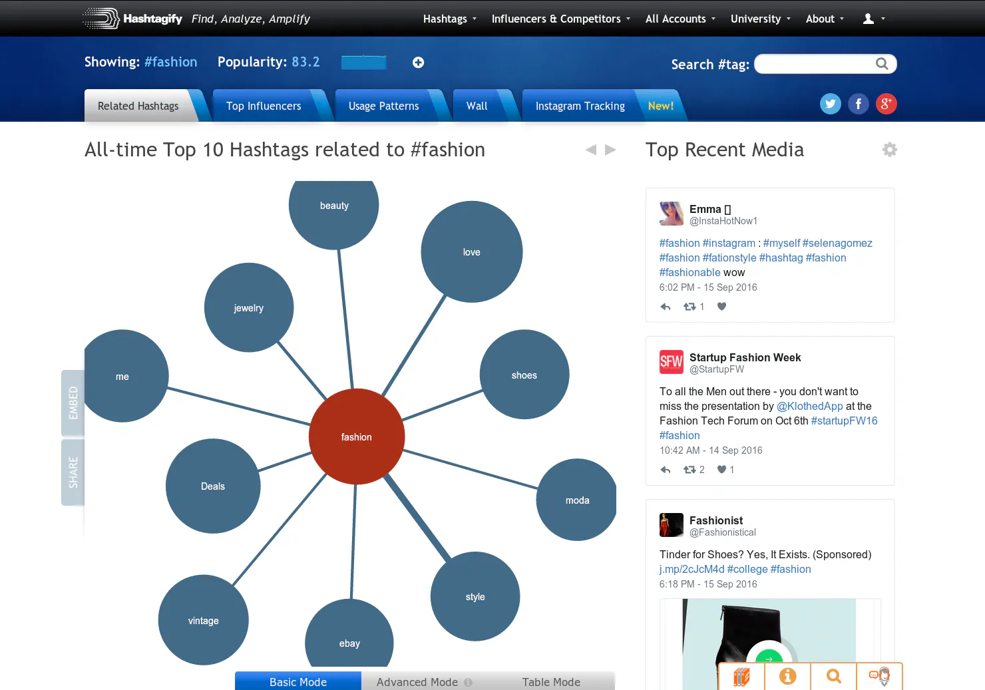Click Emma's profile avatar
Viewport: 985px width, 690px height.
coord(672,214)
